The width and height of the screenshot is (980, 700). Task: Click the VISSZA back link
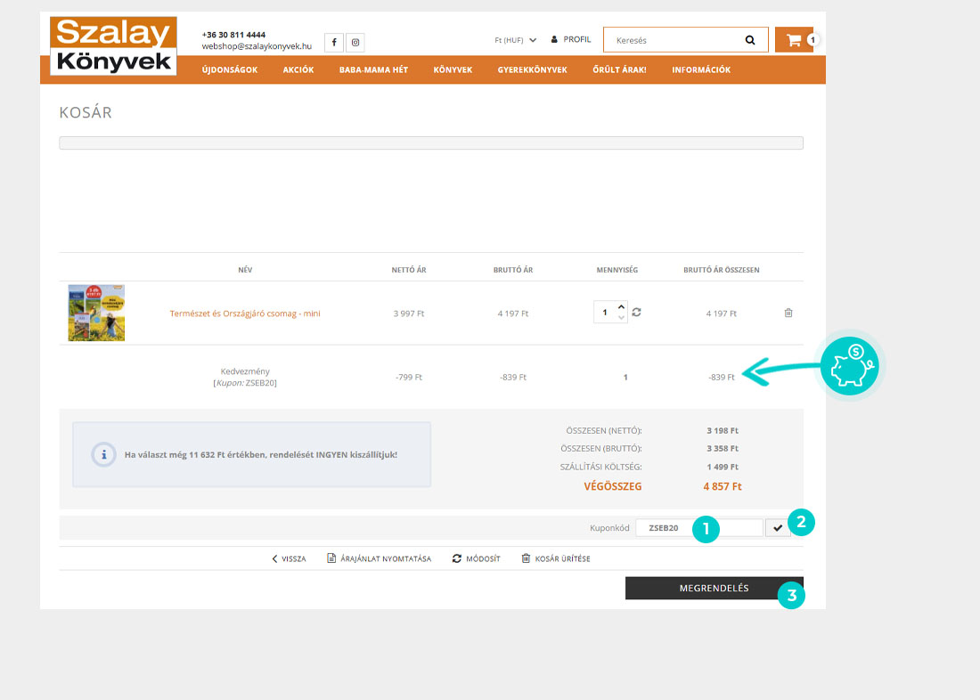point(289,558)
